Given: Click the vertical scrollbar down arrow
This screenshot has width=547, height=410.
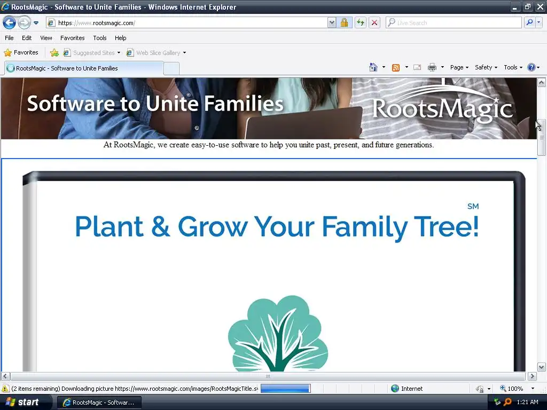Looking at the screenshot, I should (x=542, y=367).
